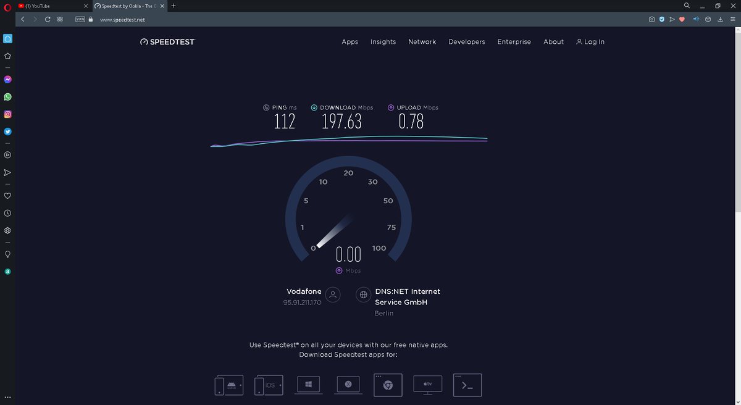Click the IP address 95.91.211.170

click(x=303, y=303)
